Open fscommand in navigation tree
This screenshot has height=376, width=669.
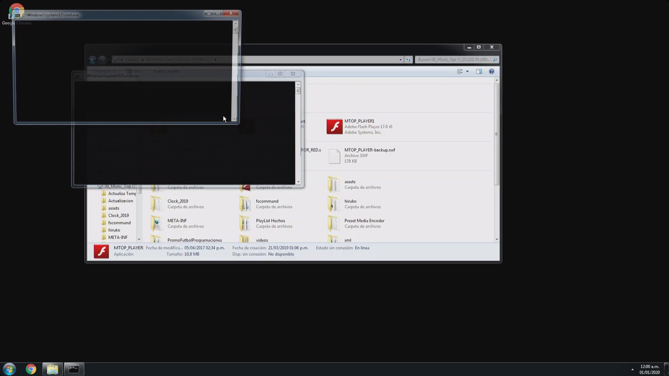click(x=116, y=223)
